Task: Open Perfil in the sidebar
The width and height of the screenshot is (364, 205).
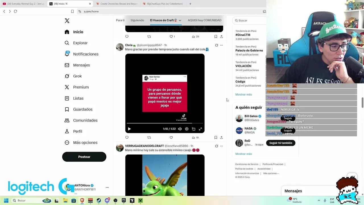Action: click(x=73, y=131)
